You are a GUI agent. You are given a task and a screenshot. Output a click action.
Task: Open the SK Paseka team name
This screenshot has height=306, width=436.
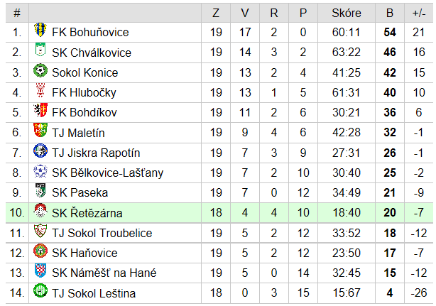point(80,192)
